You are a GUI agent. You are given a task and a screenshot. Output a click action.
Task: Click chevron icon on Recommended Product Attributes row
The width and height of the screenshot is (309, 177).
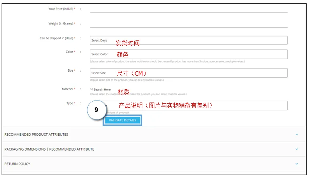pyautogui.click(x=297, y=135)
